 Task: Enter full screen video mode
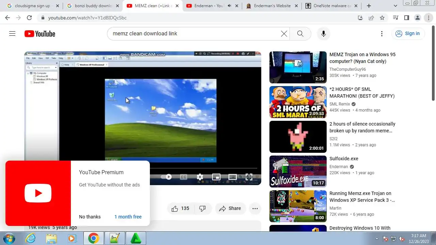[x=249, y=177]
